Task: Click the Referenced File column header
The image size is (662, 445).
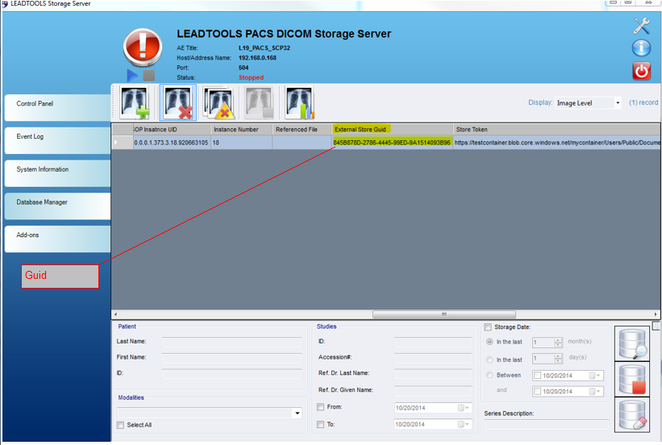Action: click(302, 130)
